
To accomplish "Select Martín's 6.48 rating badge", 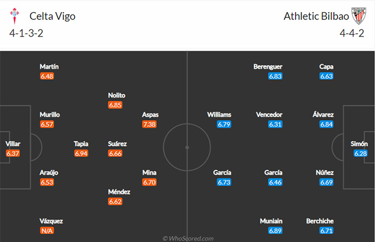I will click(47, 76).
